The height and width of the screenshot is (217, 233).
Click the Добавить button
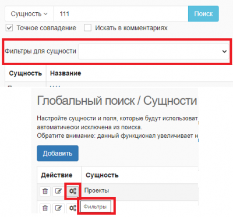click(x=58, y=154)
